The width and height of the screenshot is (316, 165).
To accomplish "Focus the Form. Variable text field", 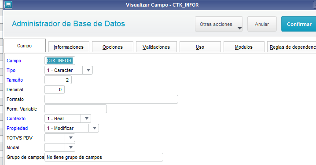I will 76,109.
